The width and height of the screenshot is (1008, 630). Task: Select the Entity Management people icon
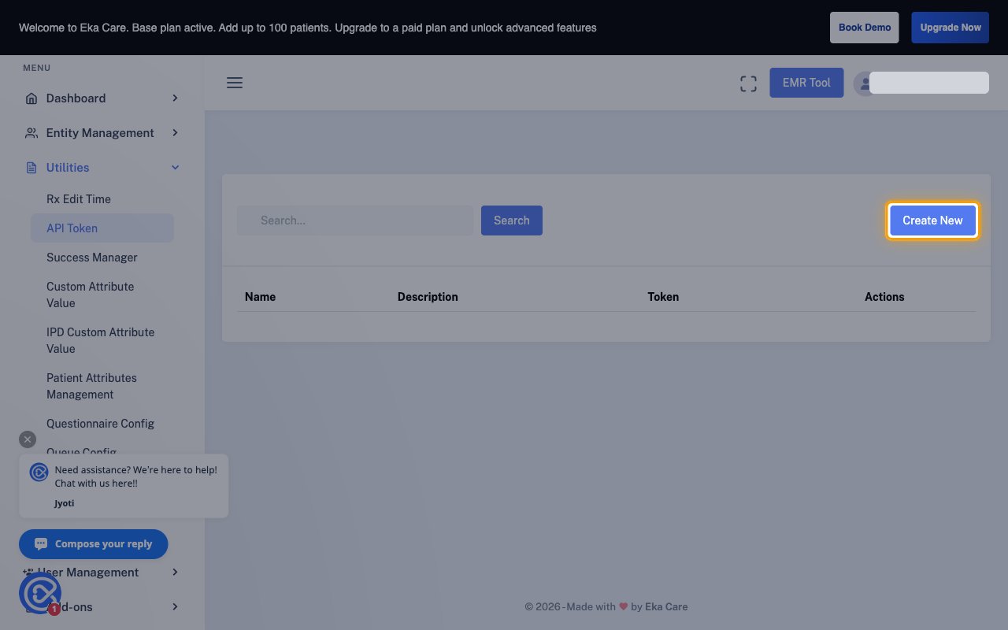31,133
